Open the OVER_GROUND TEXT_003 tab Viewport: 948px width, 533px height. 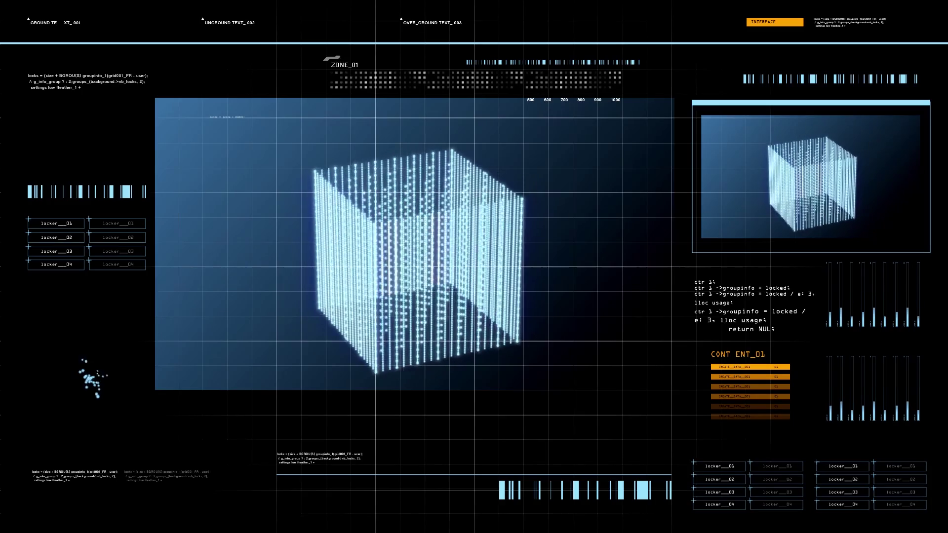[x=432, y=23]
